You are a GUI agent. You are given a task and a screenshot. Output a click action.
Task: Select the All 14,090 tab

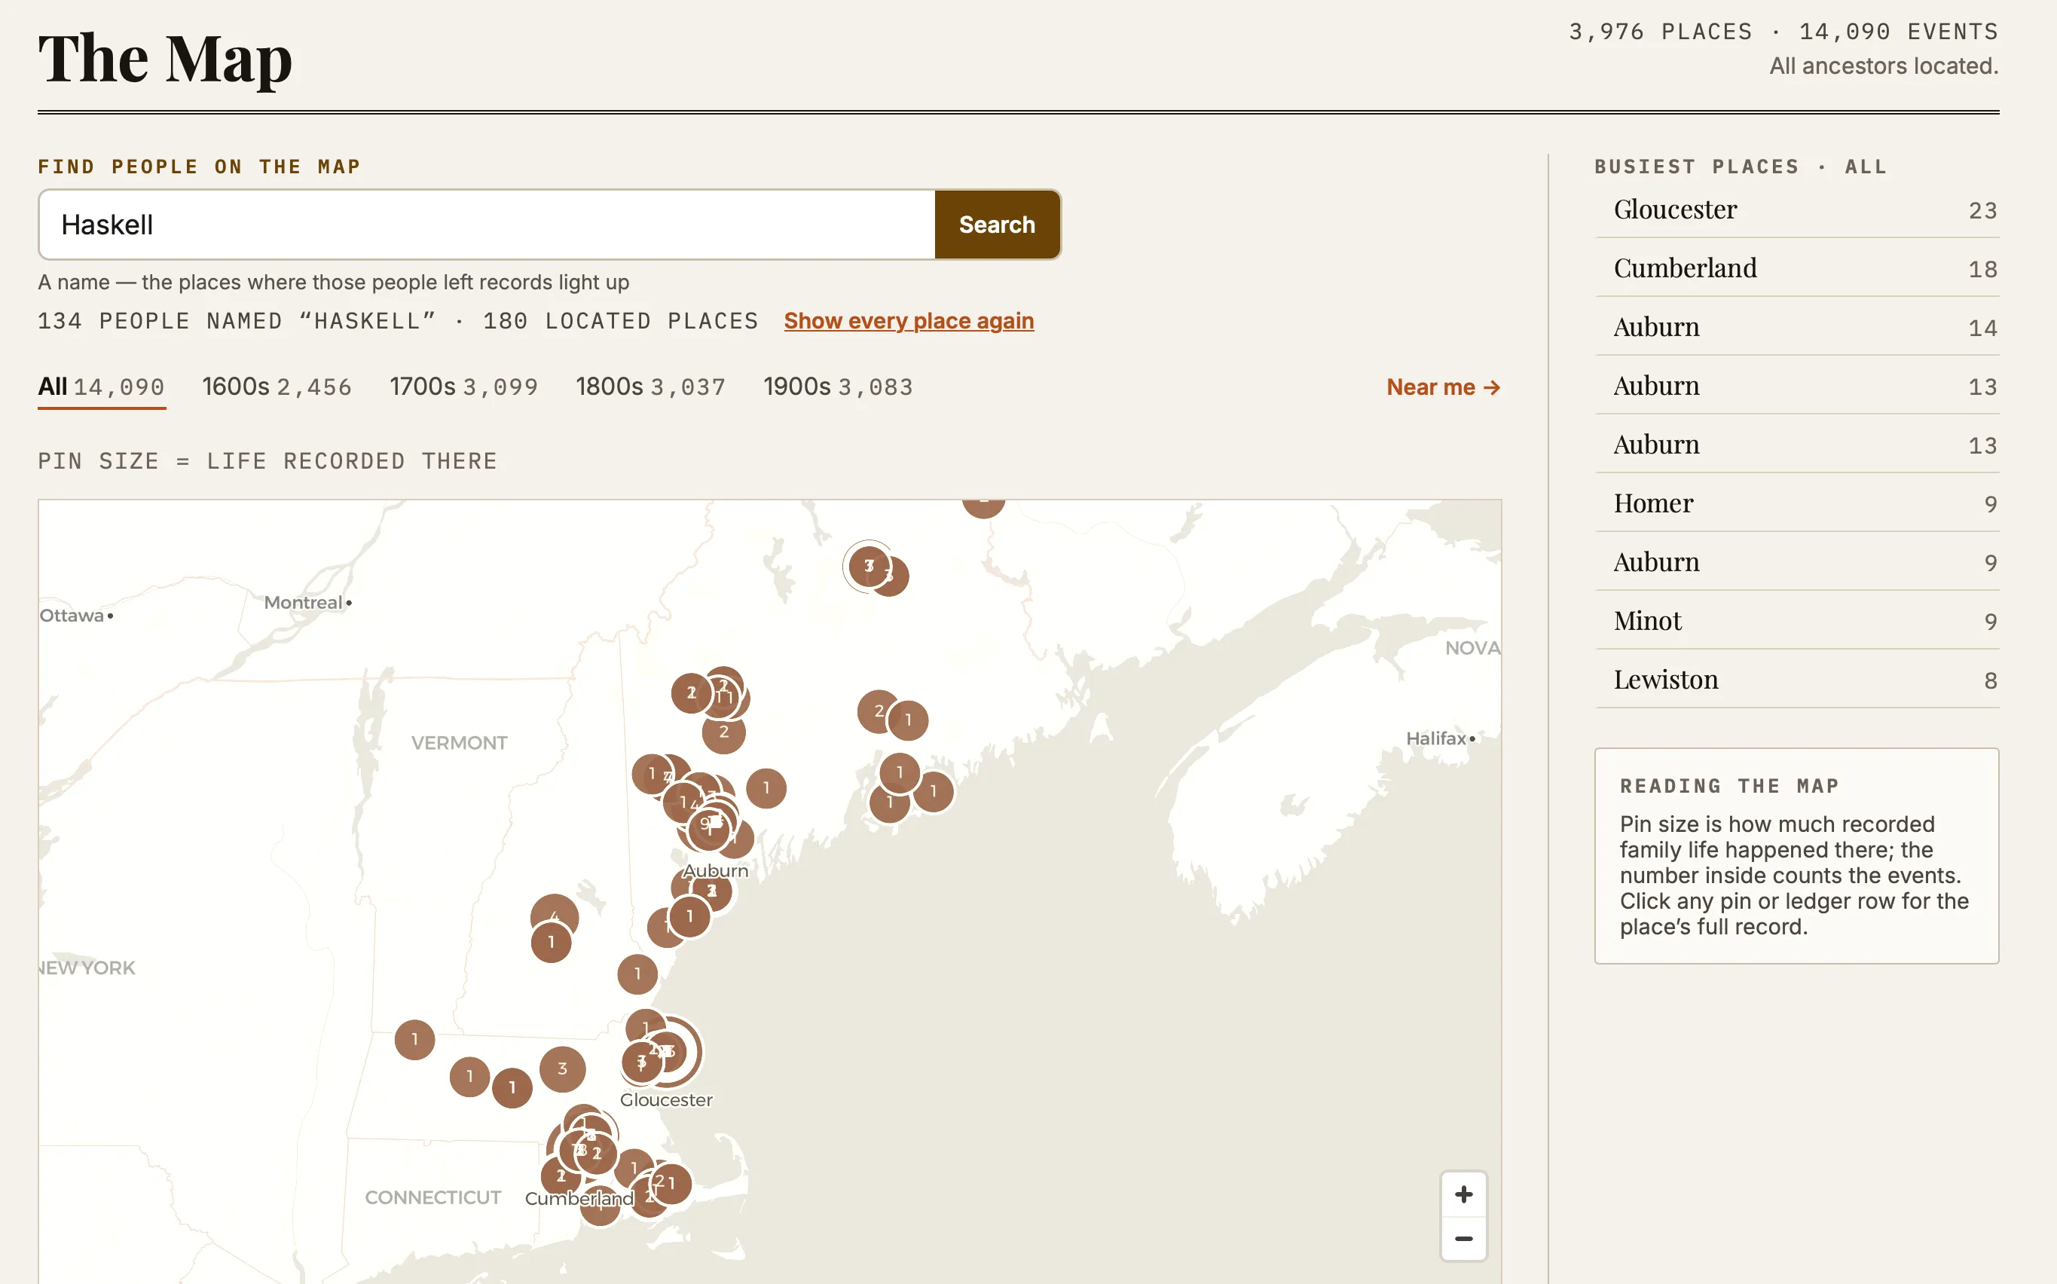pyautogui.click(x=101, y=387)
